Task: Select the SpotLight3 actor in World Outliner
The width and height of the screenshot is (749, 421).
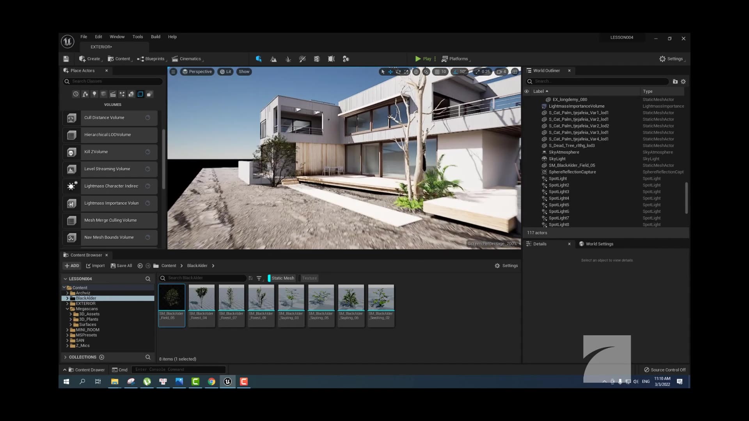Action: point(559,191)
